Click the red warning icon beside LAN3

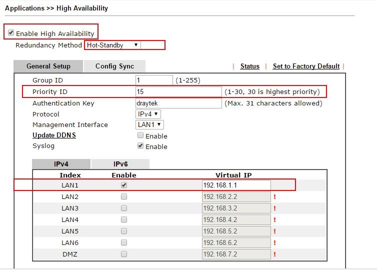pyautogui.click(x=274, y=208)
